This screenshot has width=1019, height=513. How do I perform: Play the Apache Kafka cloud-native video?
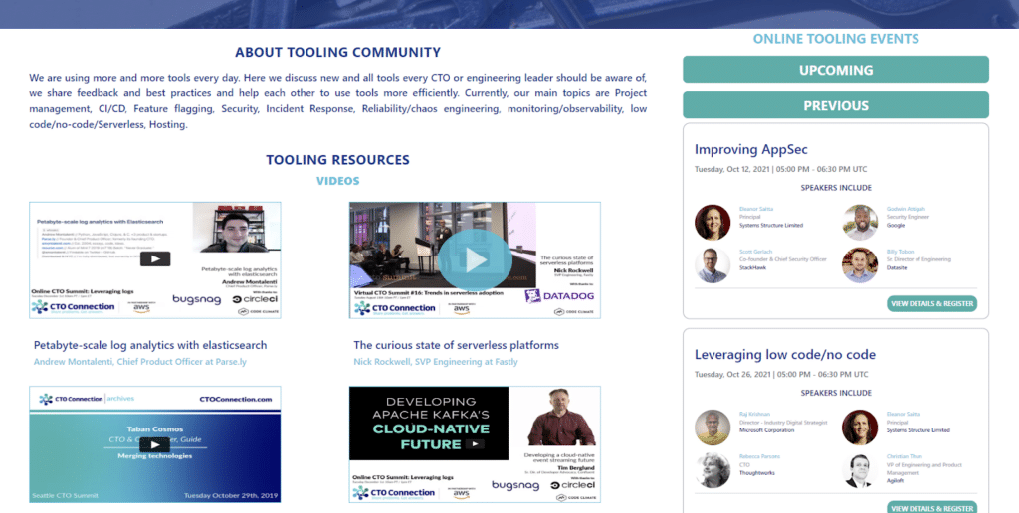(475, 443)
